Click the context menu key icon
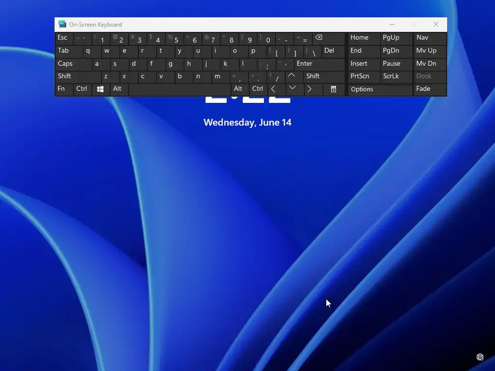 (334, 89)
